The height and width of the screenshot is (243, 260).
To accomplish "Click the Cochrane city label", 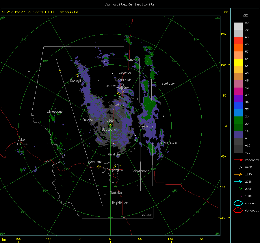I will tap(94, 162).
